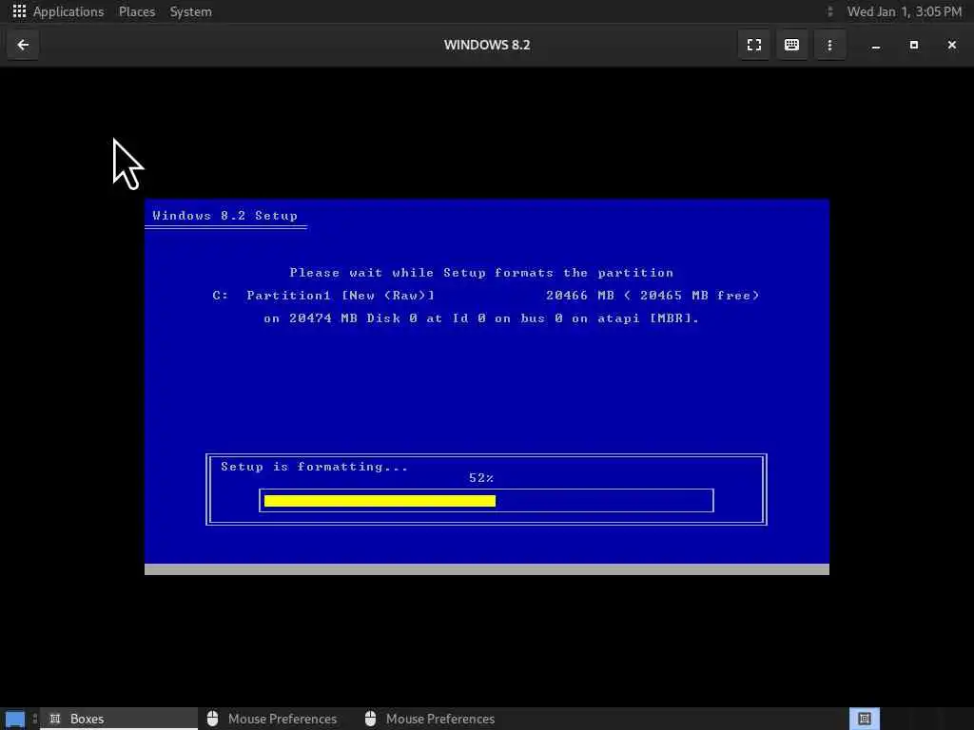974x730 pixels.
Task: Click the workspace switcher icon in the bottom panel
Action: point(865,719)
